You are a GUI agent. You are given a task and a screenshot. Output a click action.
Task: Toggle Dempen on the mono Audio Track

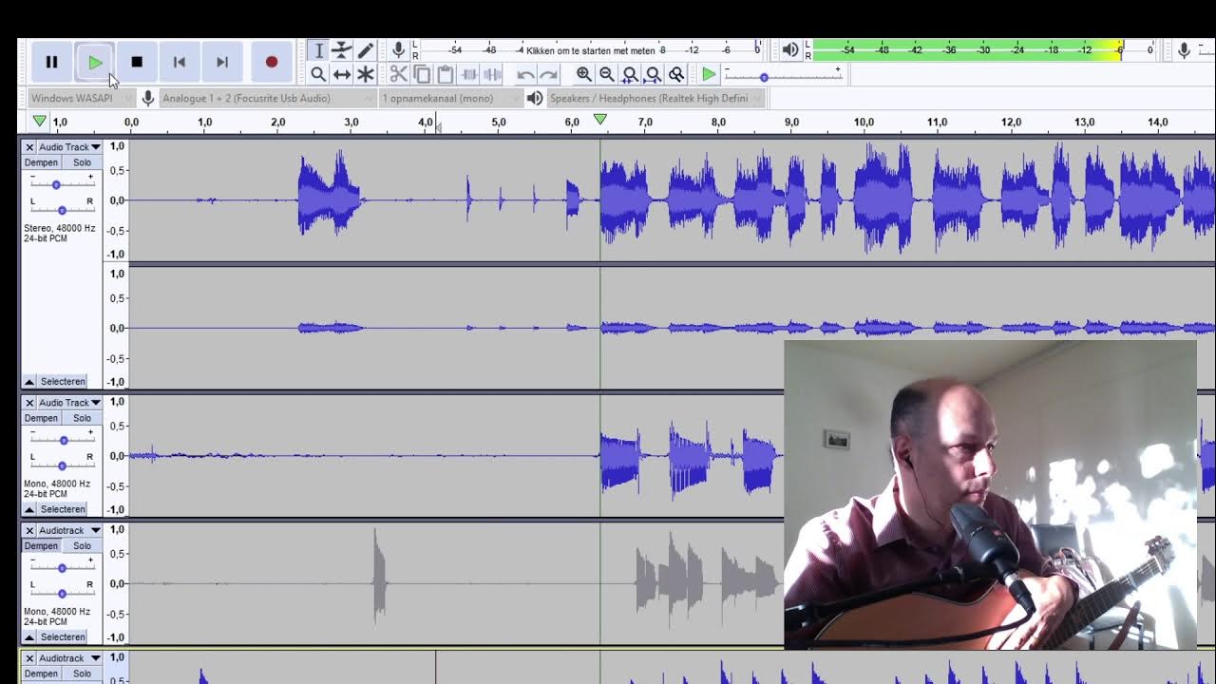(x=41, y=418)
